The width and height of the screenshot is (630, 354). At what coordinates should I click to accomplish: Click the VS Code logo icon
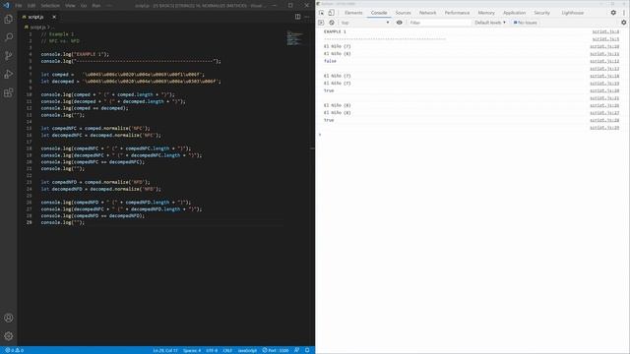pyautogui.click(x=6, y=6)
